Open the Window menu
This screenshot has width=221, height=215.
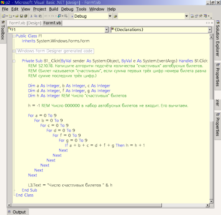pyautogui.click(x=97, y=9)
